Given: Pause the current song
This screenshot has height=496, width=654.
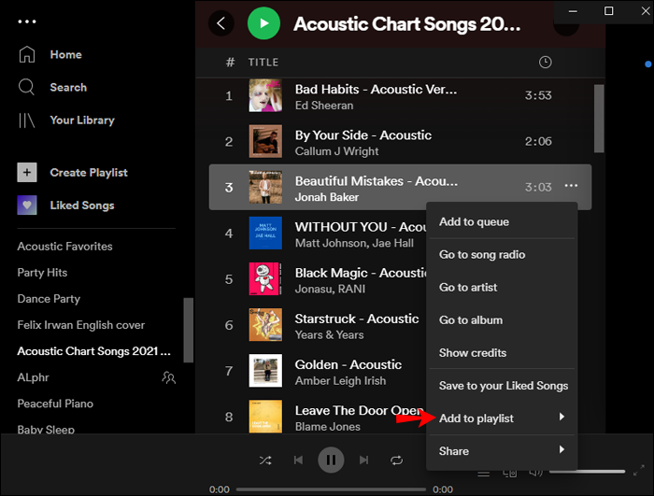Looking at the screenshot, I should 331,460.
